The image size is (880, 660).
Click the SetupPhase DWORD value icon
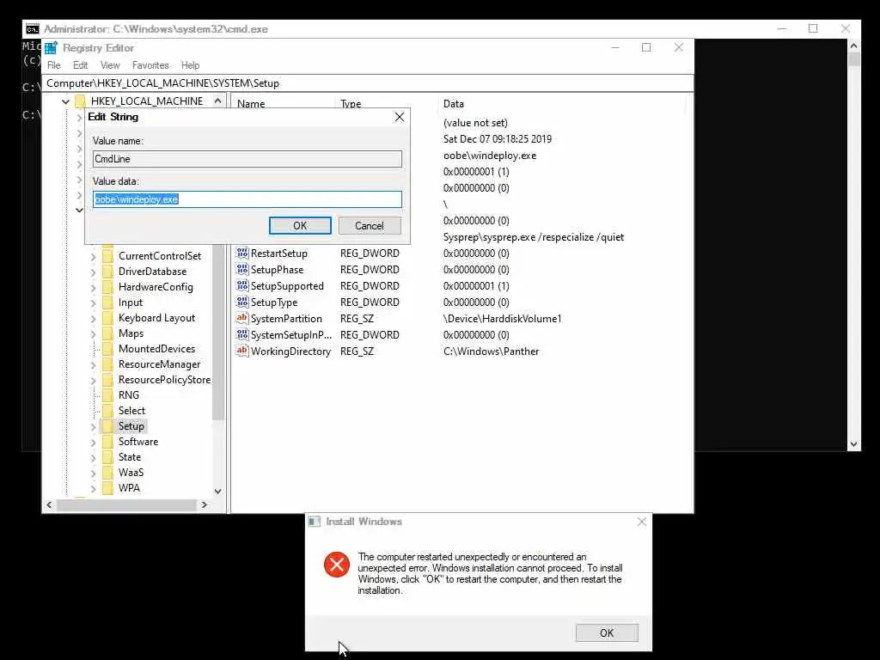point(241,269)
